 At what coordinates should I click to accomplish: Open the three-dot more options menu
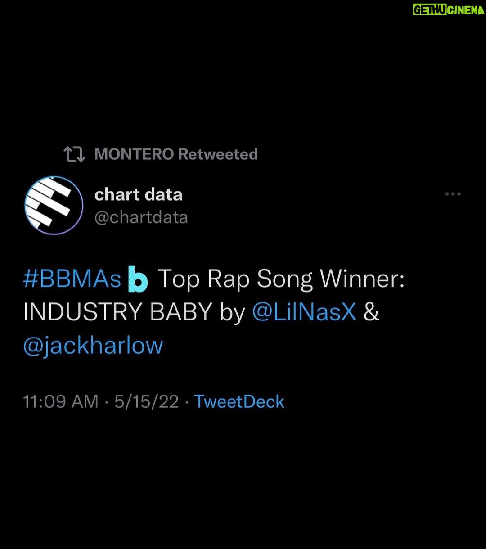click(x=453, y=194)
